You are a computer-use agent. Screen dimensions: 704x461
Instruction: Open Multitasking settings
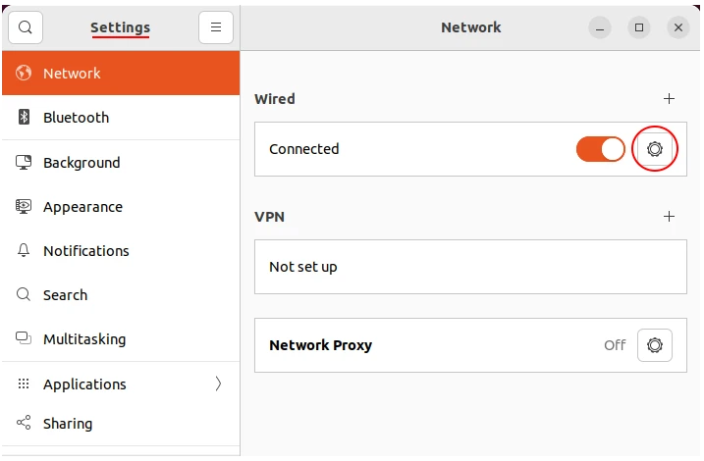pyautogui.click(x=84, y=339)
